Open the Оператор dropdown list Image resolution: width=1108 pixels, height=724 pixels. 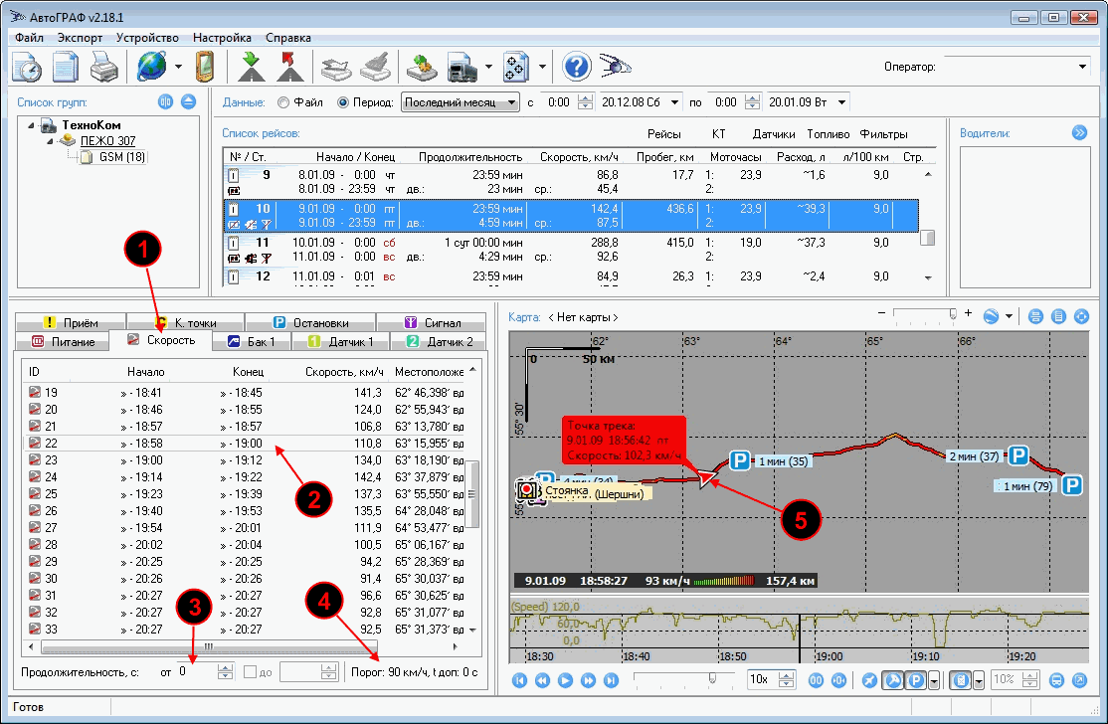click(x=1082, y=67)
